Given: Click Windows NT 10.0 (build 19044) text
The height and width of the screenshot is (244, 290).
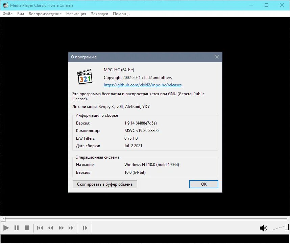Looking at the screenshot, I should point(152,165).
